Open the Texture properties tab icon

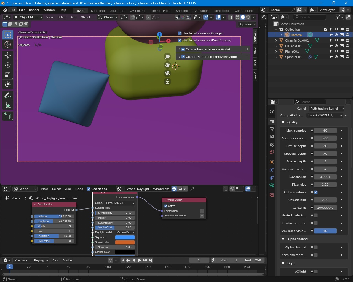pos(272,195)
